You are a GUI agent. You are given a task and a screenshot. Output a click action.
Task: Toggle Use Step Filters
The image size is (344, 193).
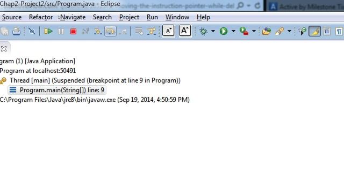[x=152, y=31]
